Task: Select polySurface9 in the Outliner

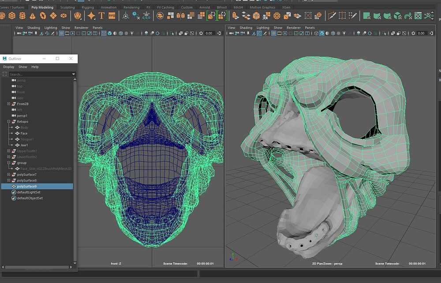Action: click(x=37, y=186)
